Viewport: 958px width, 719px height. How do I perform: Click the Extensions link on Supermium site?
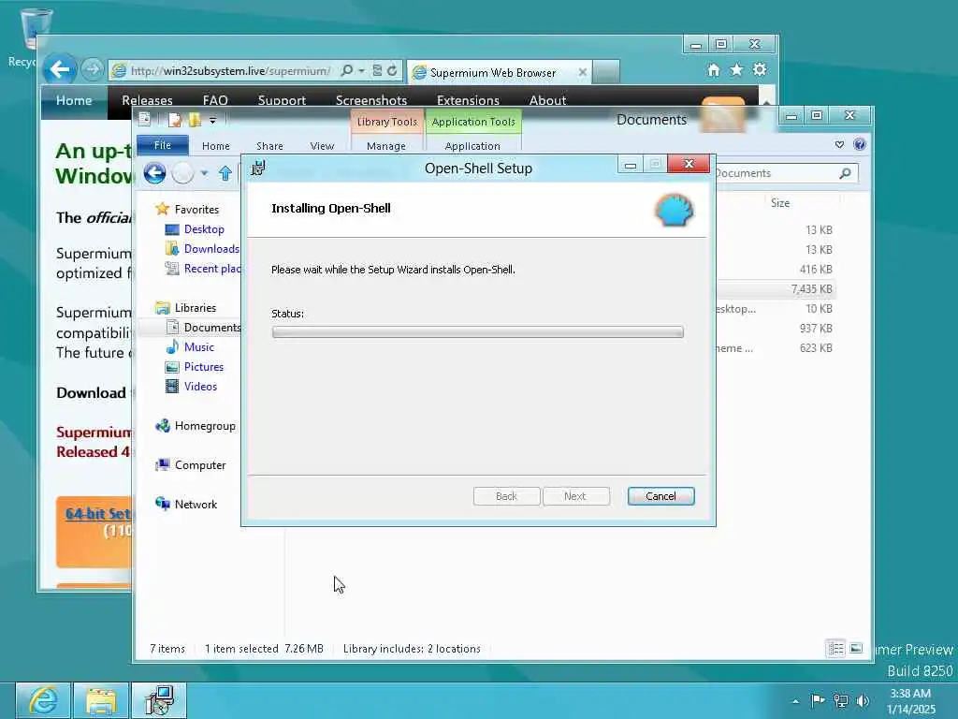(x=468, y=100)
